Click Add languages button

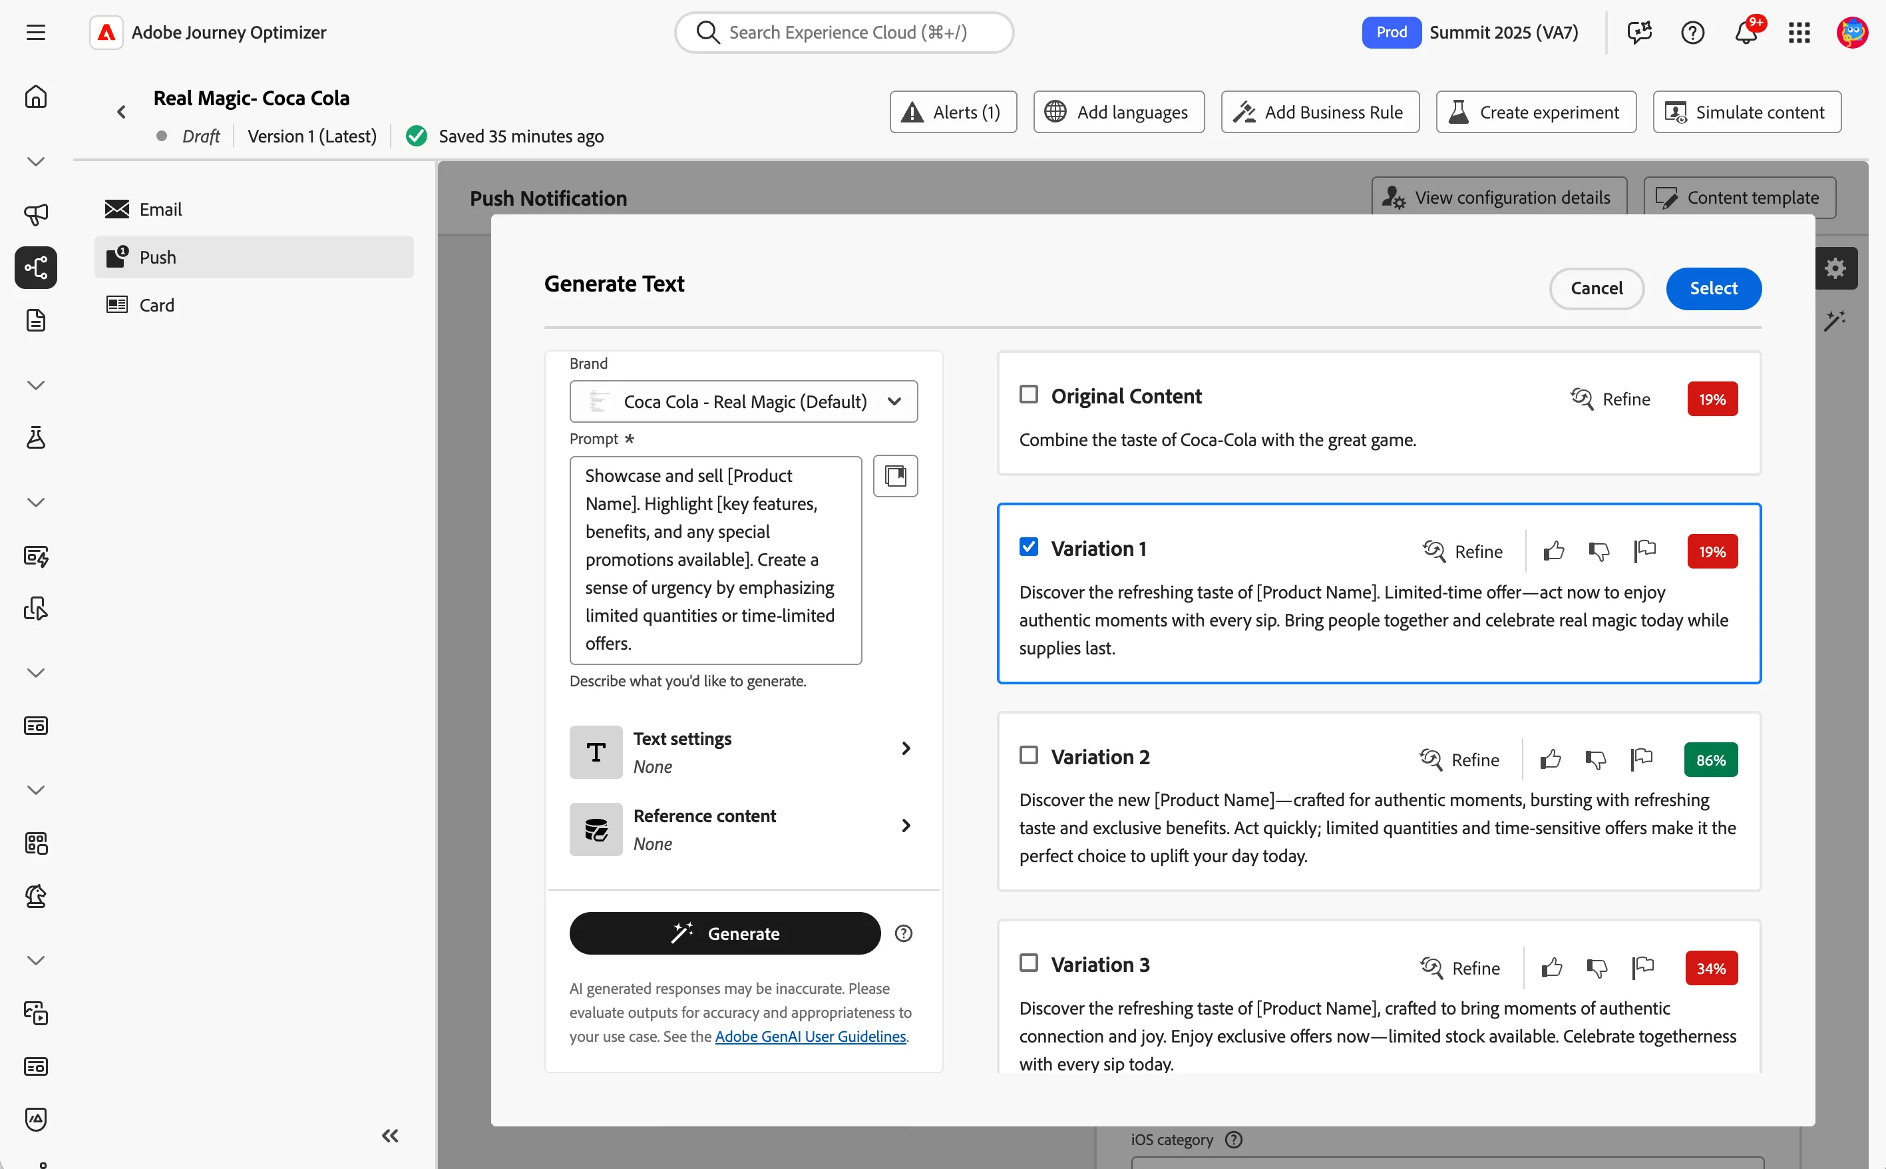tap(1119, 113)
